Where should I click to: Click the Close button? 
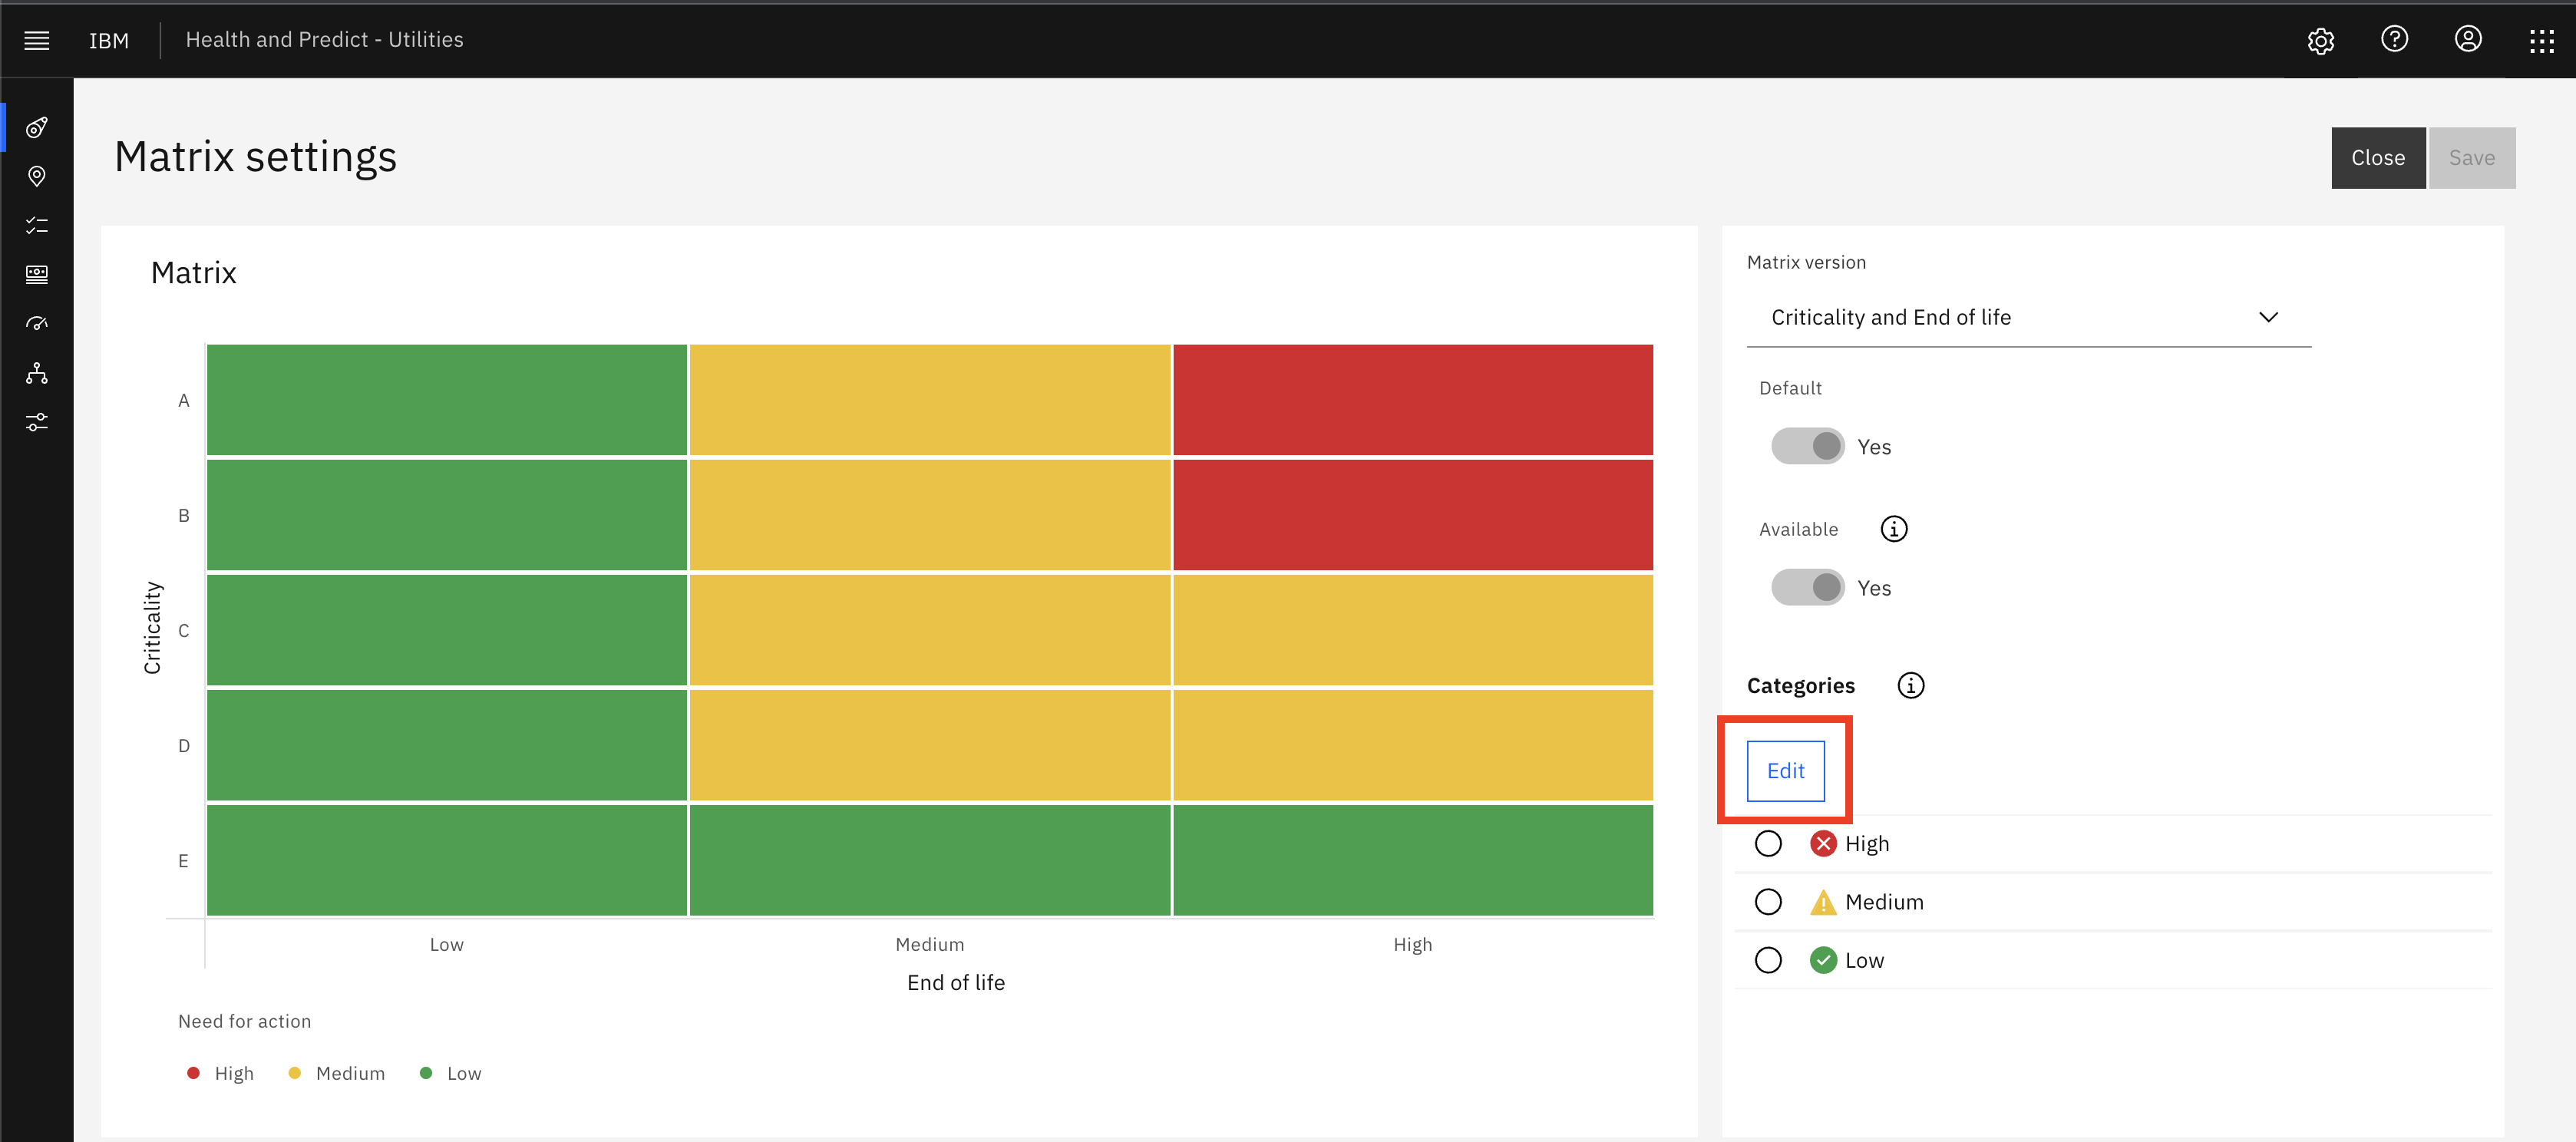click(2377, 158)
